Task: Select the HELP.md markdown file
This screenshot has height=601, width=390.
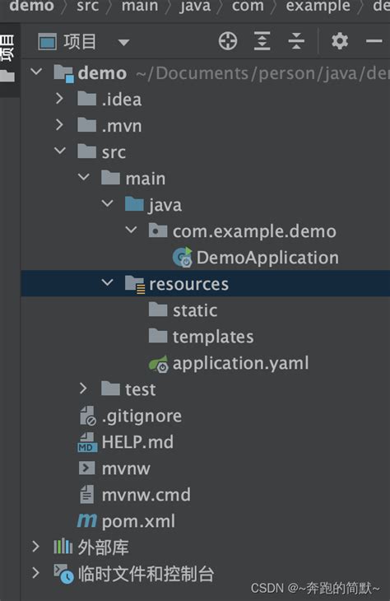Action: click(x=125, y=442)
